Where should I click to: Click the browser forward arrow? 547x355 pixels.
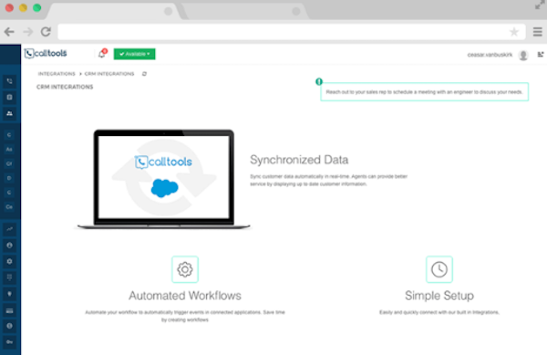28,32
